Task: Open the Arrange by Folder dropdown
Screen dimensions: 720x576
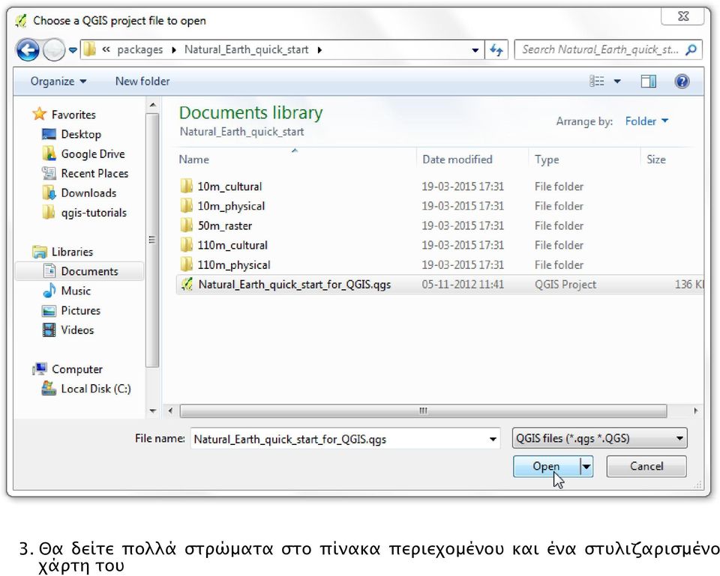Action: [x=646, y=121]
